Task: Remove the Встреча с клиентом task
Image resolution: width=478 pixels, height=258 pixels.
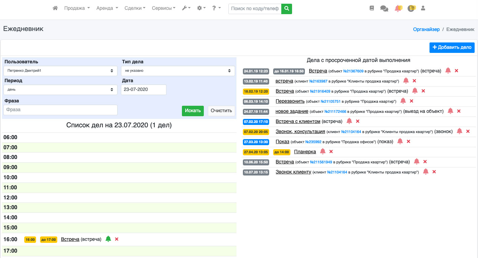Action: 358,121
